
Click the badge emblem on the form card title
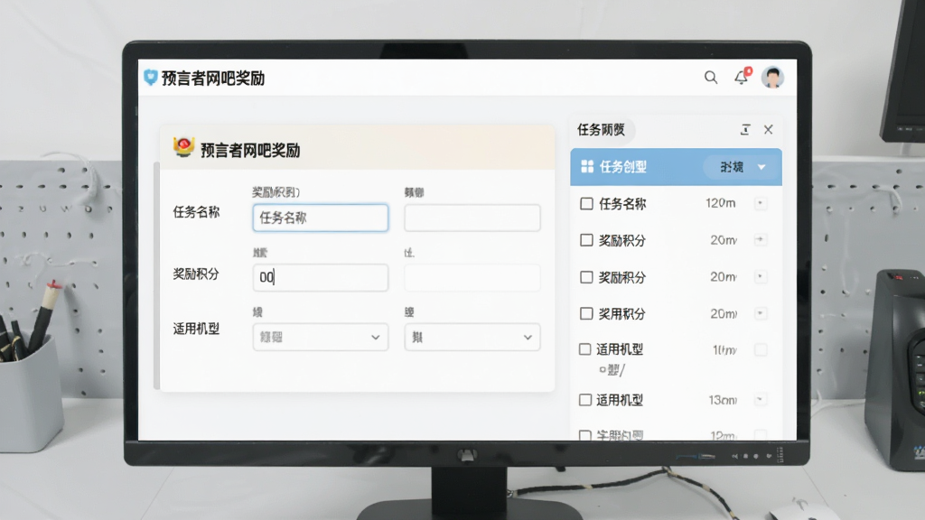tap(183, 147)
